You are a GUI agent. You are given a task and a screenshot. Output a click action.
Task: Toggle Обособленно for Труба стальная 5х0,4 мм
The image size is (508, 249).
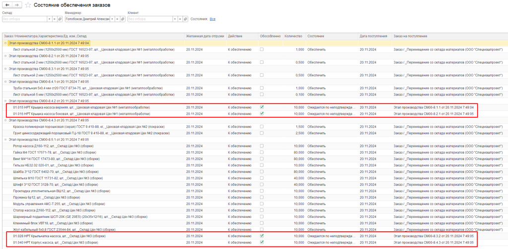point(262,88)
